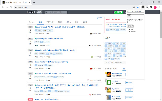Open yambejp's profile link
This screenshot has height=101, width=162.
pos(115,81)
